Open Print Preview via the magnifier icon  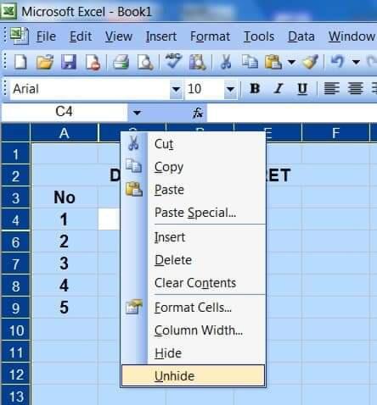145,62
